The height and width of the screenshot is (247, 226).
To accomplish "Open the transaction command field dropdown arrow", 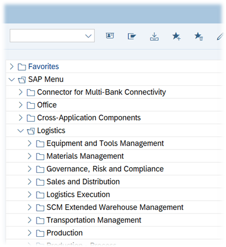I will coord(88,36).
